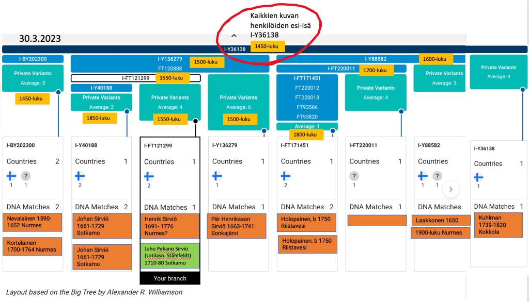Click the Finland flag in the I-Y136279 card
Viewport: 529px width, 302px height.
pos(217,176)
